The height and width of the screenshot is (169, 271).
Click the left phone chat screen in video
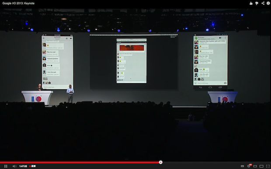57,62
